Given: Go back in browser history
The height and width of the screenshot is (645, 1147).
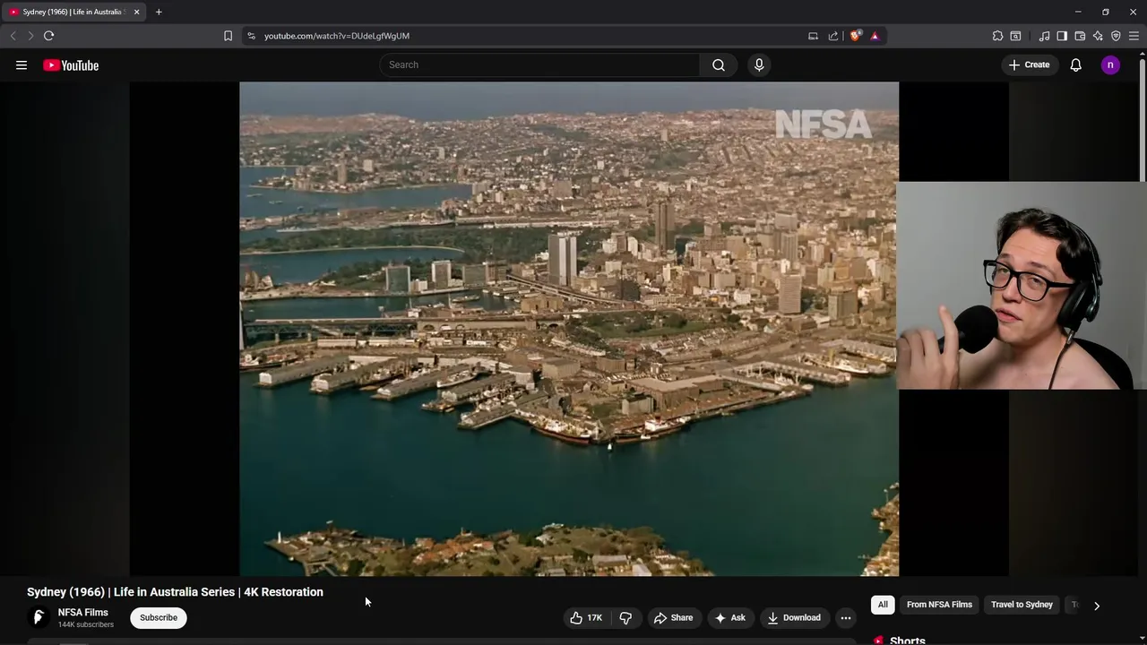Looking at the screenshot, I should (x=13, y=36).
